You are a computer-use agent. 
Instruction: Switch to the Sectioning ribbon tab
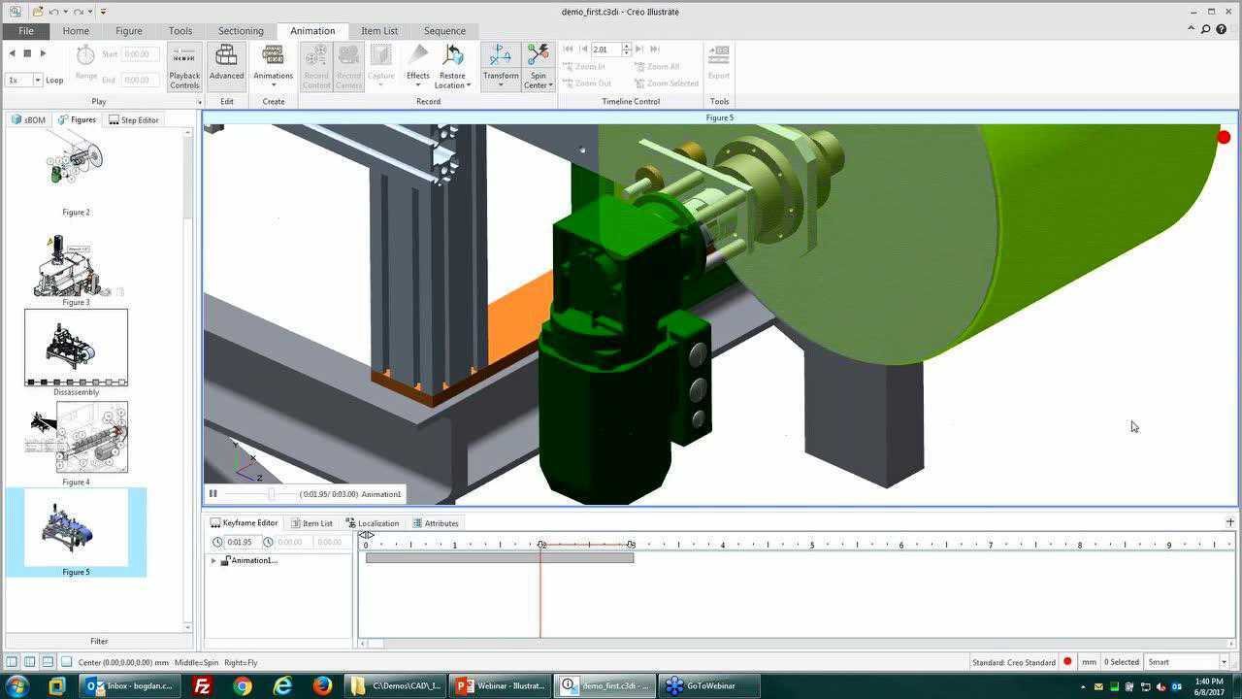click(240, 31)
